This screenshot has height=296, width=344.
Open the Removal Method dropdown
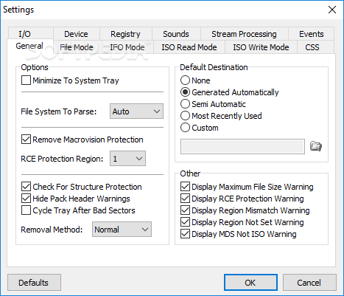click(x=122, y=230)
